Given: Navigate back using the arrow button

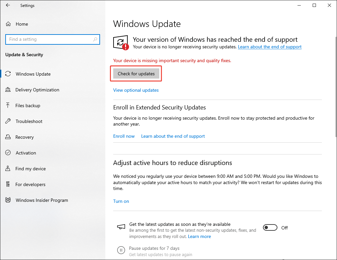Looking at the screenshot, I should [x=8, y=5].
